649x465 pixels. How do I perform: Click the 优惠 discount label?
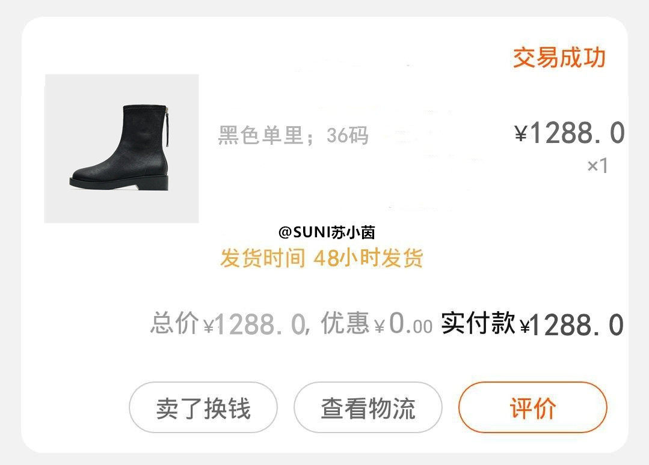(345, 324)
